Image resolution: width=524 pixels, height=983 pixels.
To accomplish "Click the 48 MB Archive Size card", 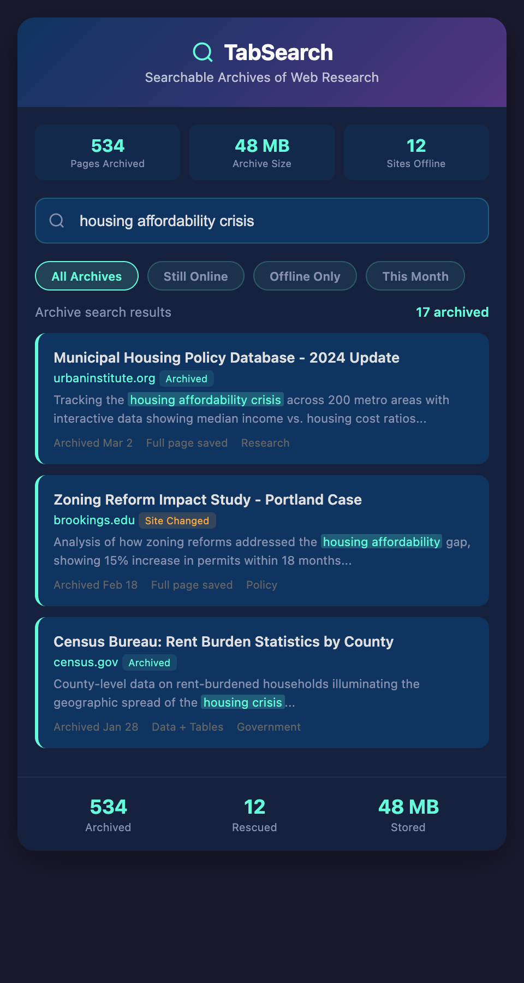I will coord(262,152).
